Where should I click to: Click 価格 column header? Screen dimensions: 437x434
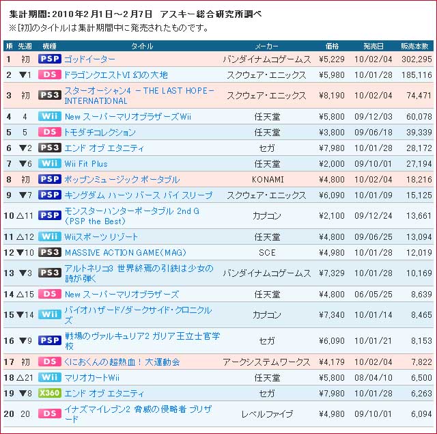[x=332, y=46]
